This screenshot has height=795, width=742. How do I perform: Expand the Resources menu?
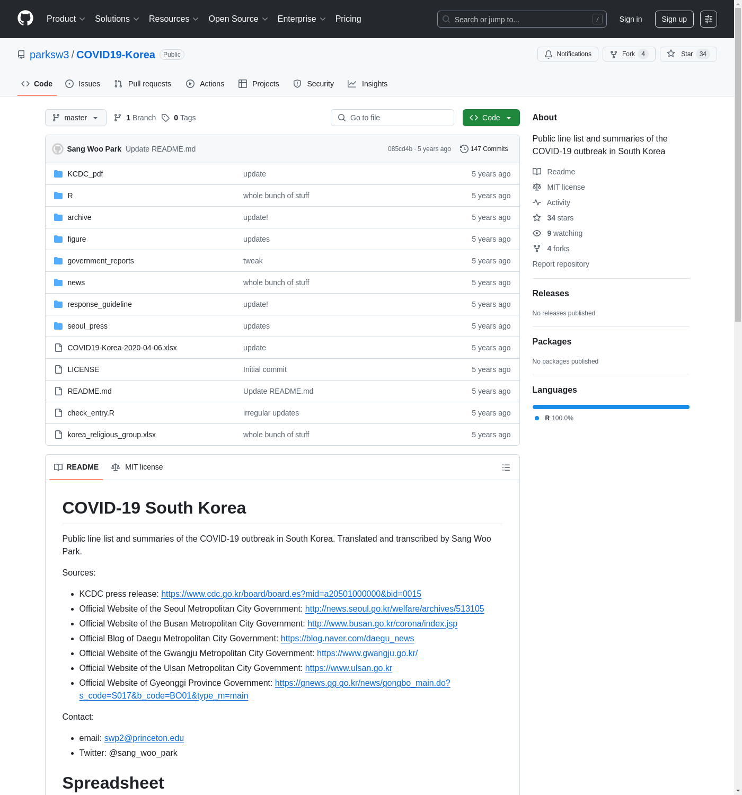tap(174, 19)
